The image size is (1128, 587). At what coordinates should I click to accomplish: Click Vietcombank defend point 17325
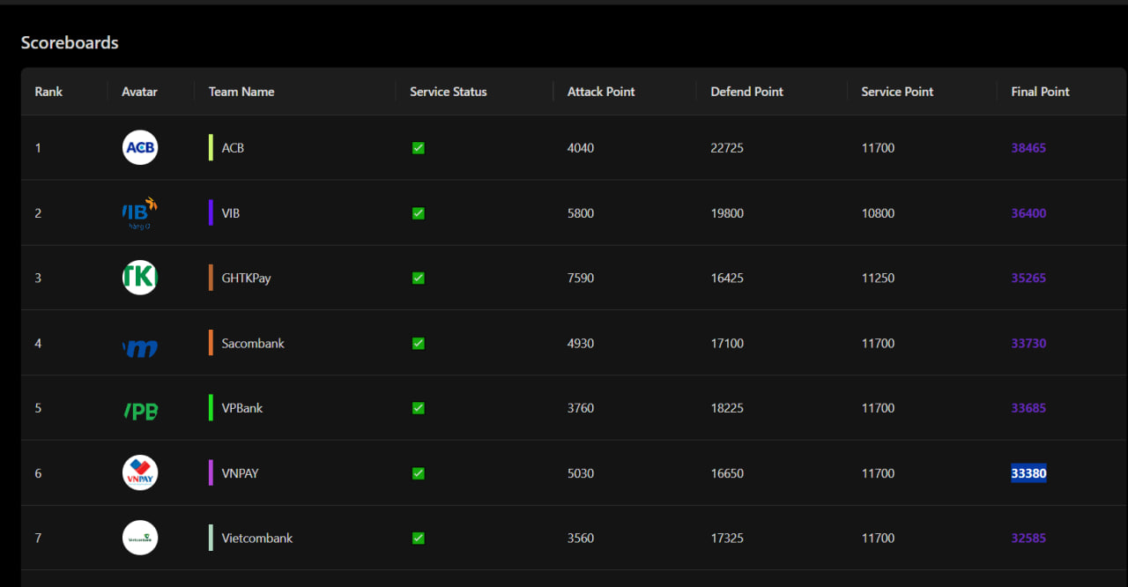727,538
